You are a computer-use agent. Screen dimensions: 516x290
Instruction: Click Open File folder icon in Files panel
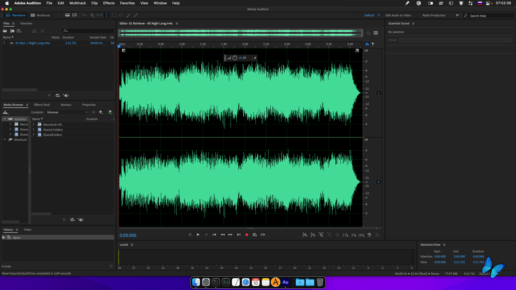coord(5,31)
